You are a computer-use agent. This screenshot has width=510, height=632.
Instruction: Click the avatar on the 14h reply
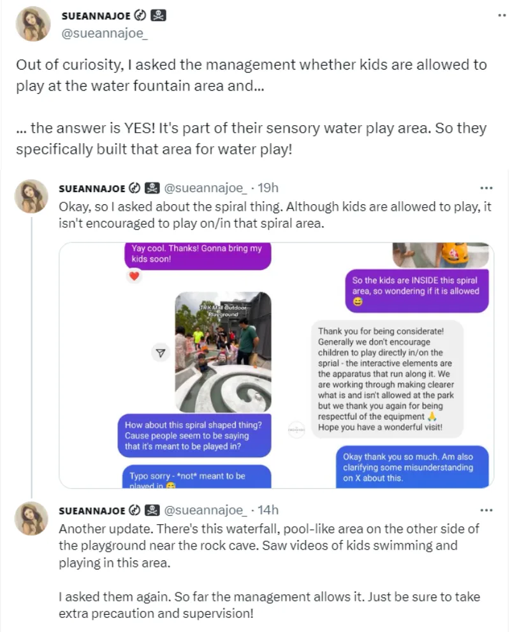click(x=31, y=518)
